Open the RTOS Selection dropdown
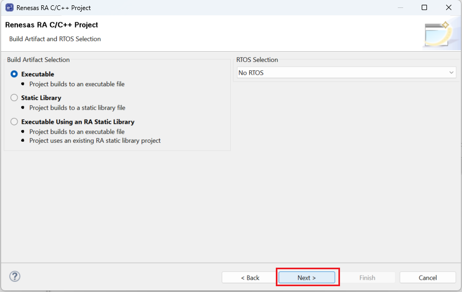 [x=346, y=72]
